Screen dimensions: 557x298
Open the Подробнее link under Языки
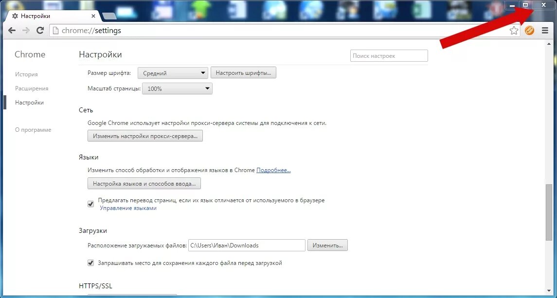pyautogui.click(x=273, y=170)
